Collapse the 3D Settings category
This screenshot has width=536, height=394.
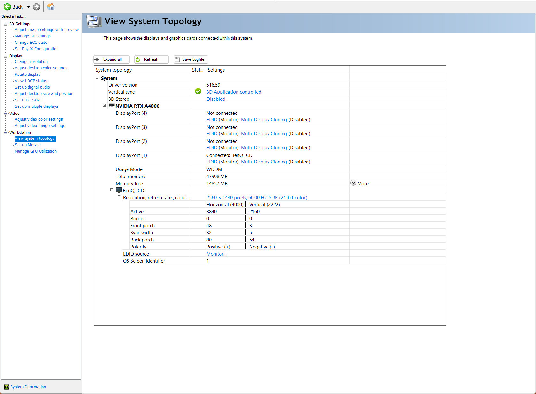pos(5,24)
